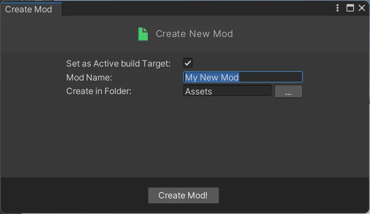
Task: Click the Create Mod! button
Action: (183, 196)
